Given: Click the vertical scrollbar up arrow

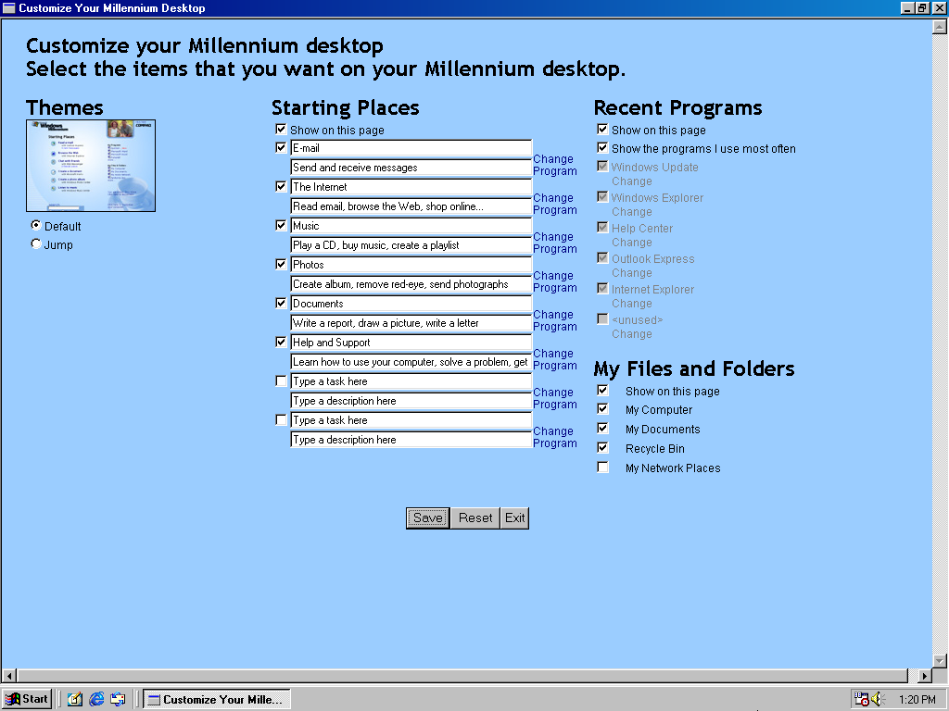Looking at the screenshot, I should [940, 27].
